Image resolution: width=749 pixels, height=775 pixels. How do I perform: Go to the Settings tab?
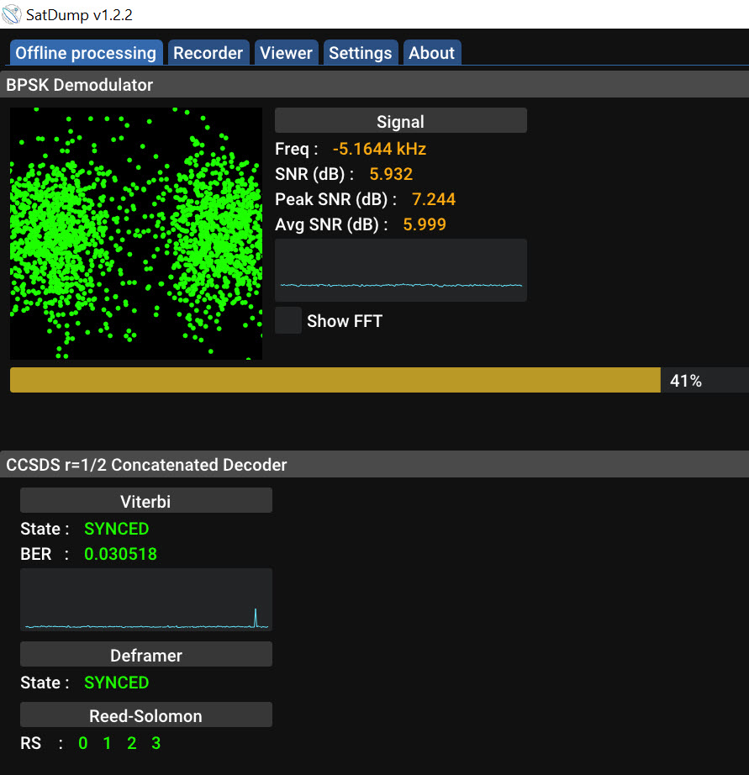(360, 53)
